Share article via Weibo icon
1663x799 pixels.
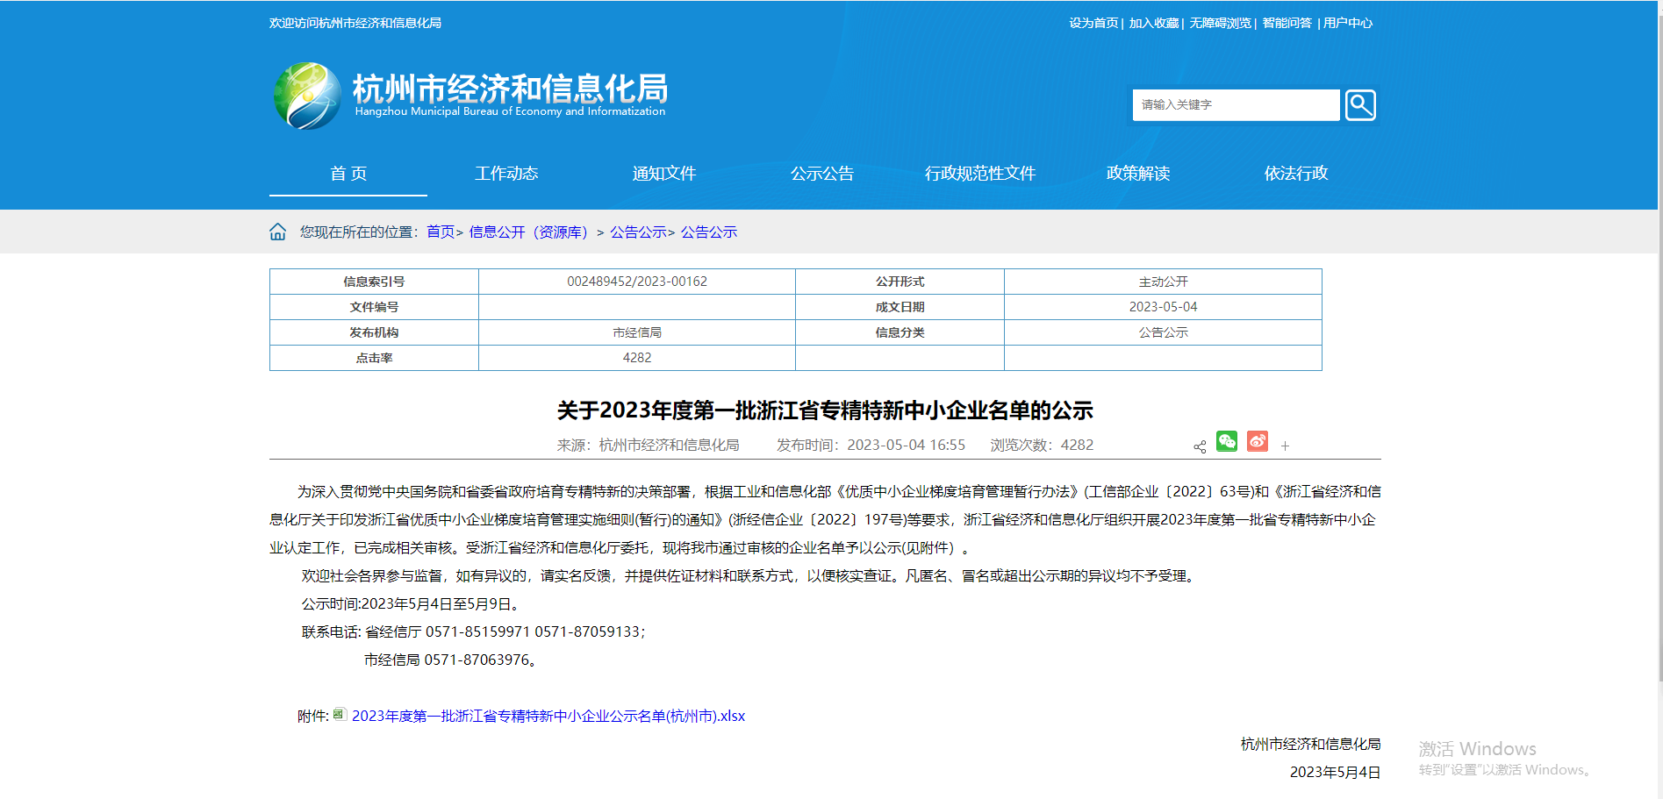coord(1258,441)
